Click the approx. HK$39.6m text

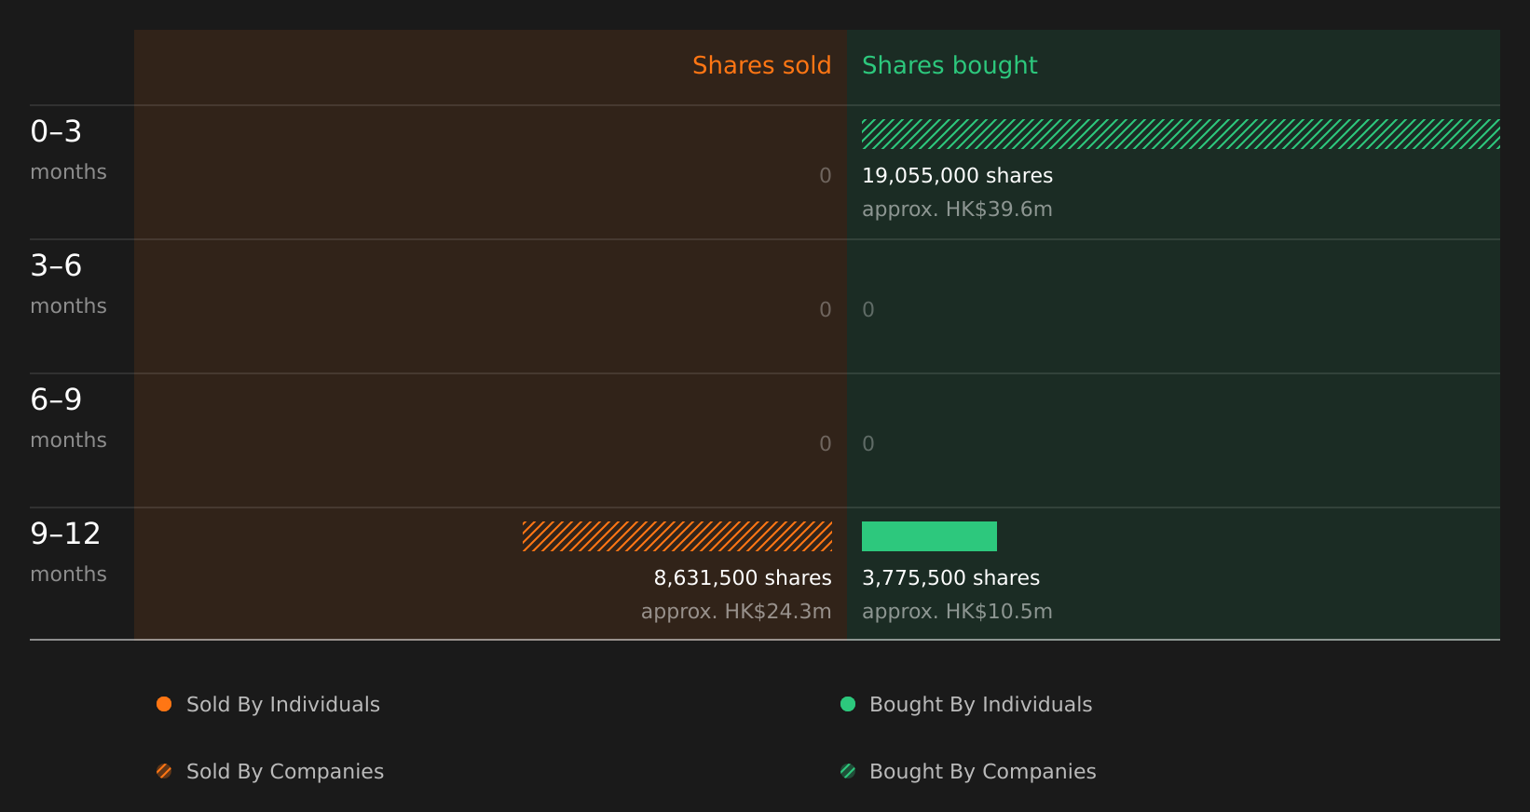pyautogui.click(x=957, y=210)
